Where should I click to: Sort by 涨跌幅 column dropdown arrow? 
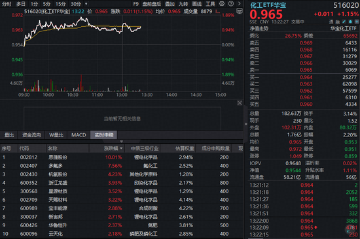pos(121,148)
